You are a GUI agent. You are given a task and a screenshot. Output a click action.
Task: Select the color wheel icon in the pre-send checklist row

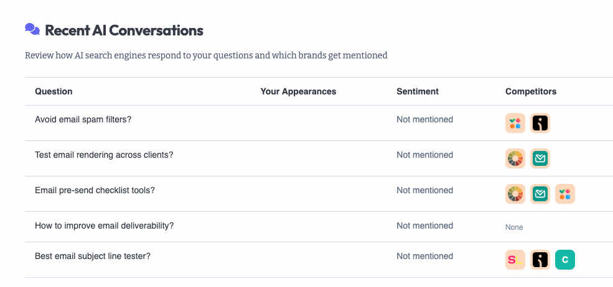tap(515, 194)
